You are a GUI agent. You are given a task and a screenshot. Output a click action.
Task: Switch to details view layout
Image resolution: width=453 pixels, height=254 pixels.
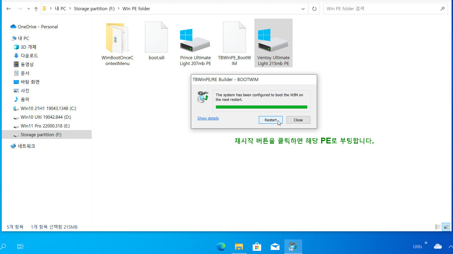(438, 227)
